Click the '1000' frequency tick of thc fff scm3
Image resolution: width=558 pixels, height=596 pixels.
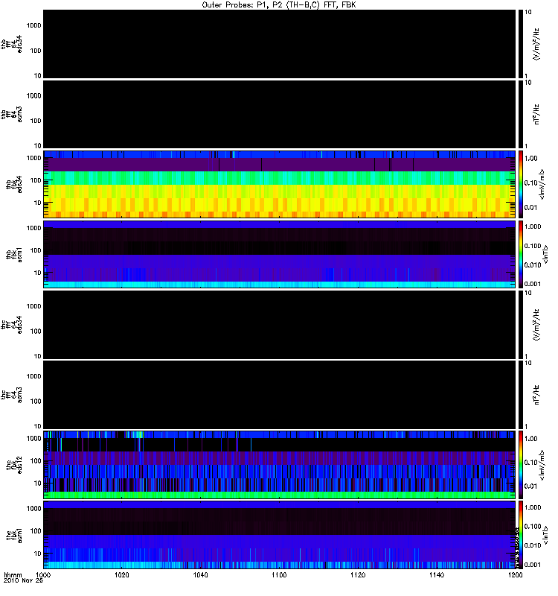click(33, 376)
